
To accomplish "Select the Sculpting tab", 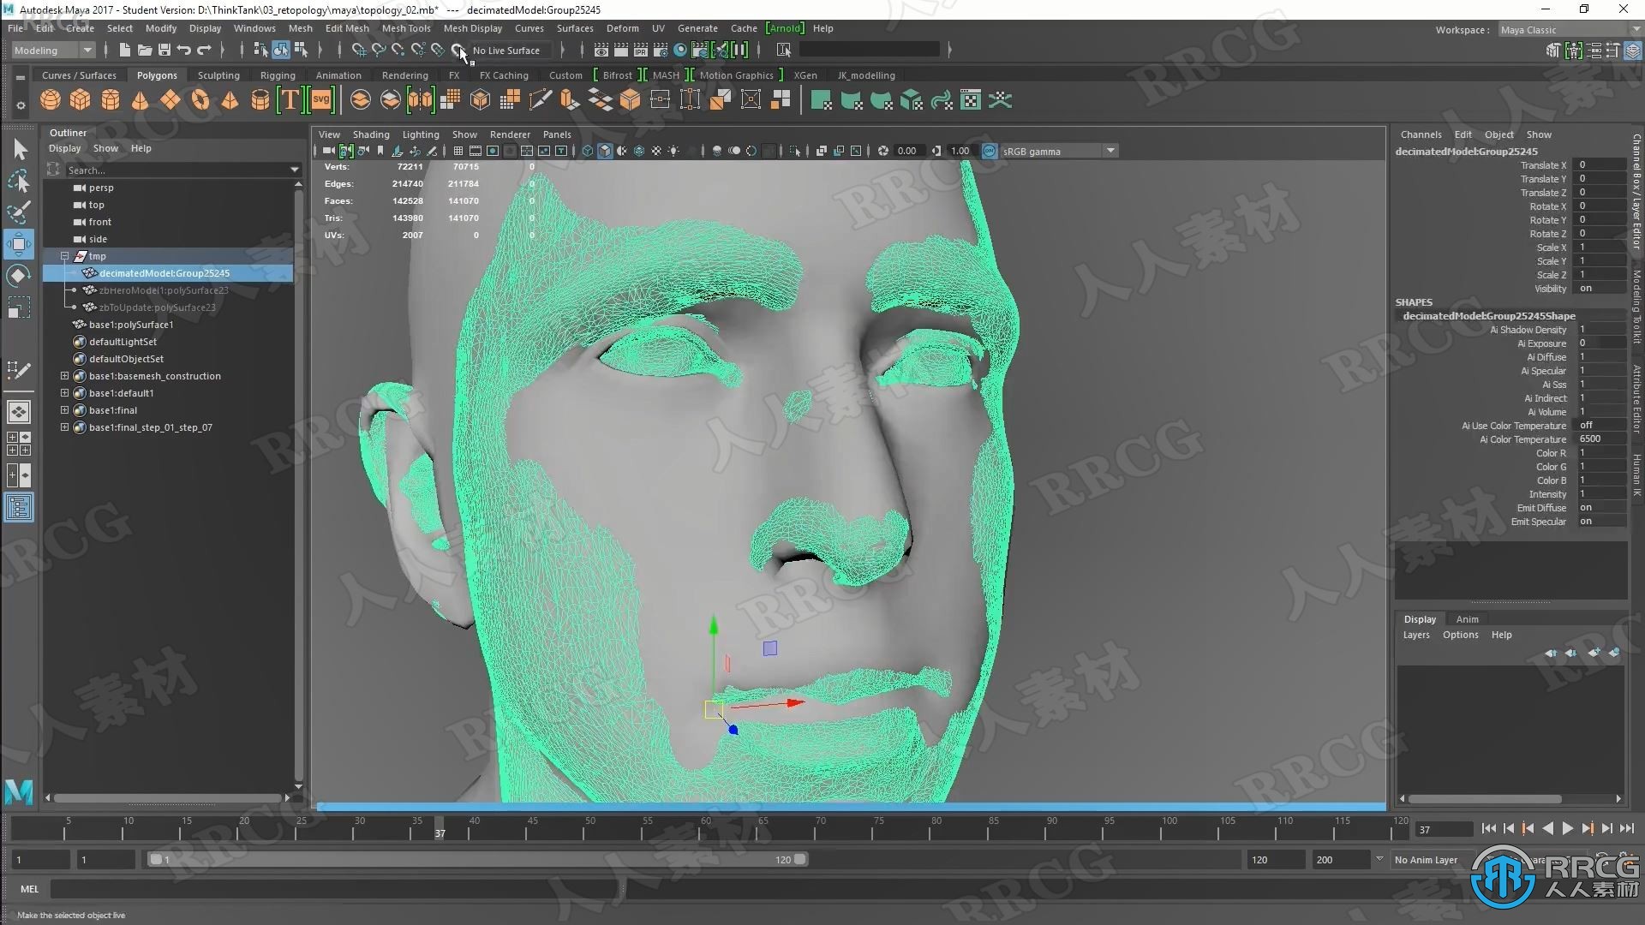I will pyautogui.click(x=218, y=75).
